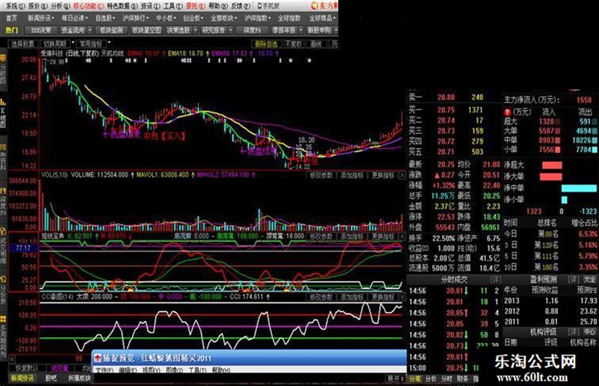
Task: Click the 板块监测 toolbar button
Action: click(111, 30)
